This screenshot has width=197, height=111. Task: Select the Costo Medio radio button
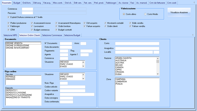click(x=145, y=14)
